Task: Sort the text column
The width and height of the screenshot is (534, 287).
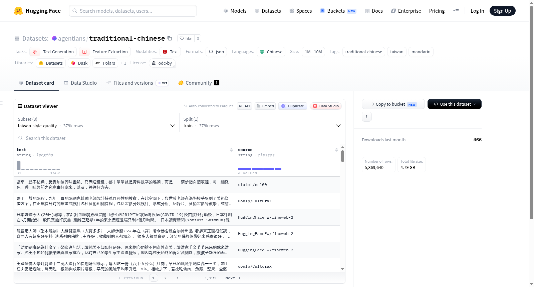Action: (x=231, y=150)
